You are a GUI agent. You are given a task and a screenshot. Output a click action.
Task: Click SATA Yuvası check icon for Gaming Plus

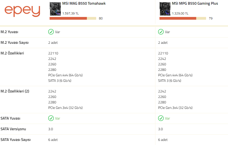coord(161,118)
